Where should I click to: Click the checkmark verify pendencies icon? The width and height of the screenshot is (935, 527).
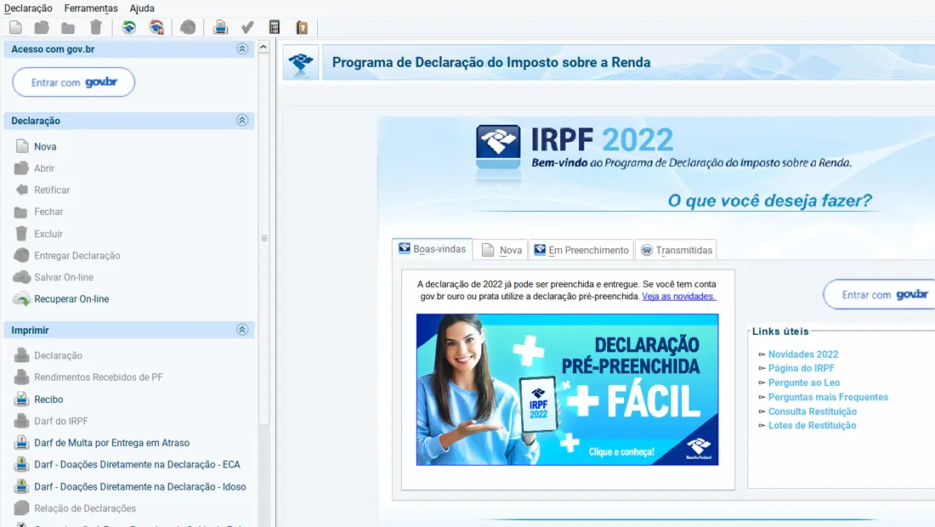point(247,27)
